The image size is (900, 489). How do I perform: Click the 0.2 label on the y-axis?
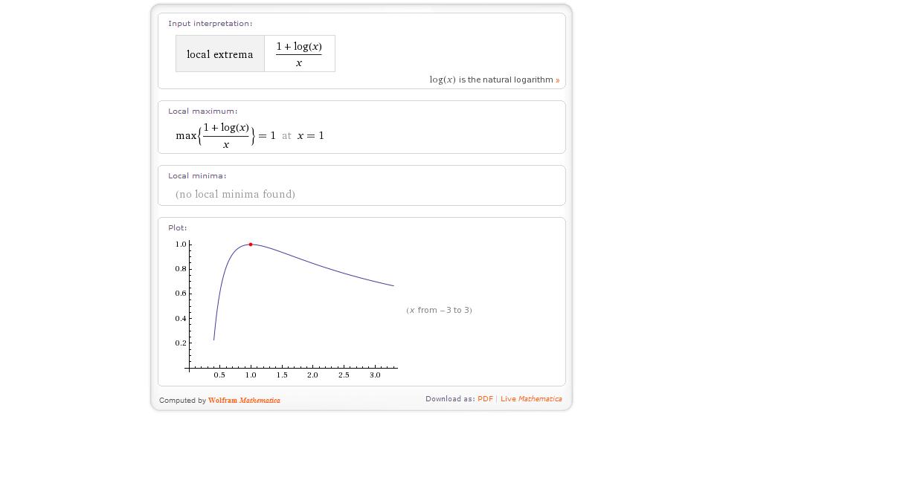coord(181,343)
